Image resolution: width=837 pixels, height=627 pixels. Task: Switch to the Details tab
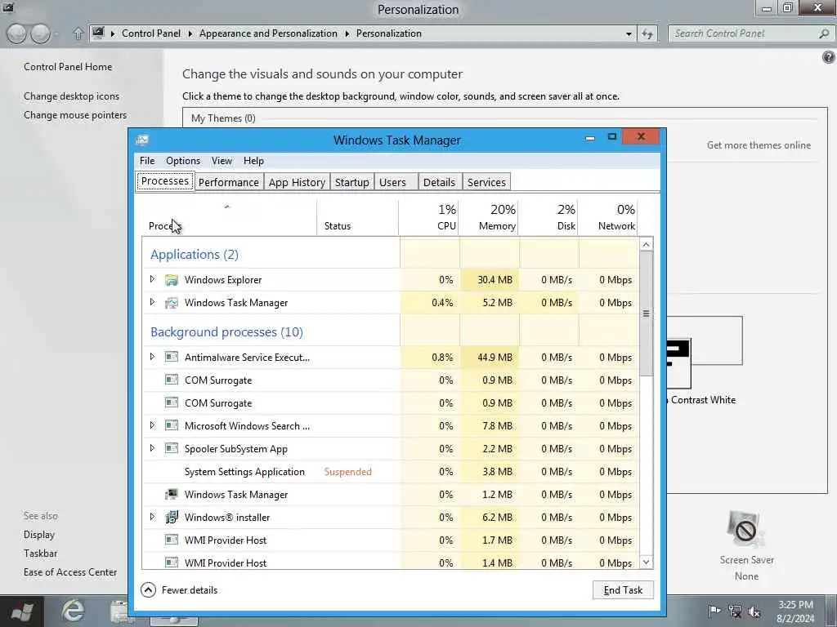439,182
